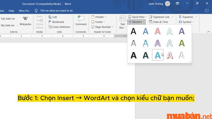Insert a Link

(x=53, y=17)
